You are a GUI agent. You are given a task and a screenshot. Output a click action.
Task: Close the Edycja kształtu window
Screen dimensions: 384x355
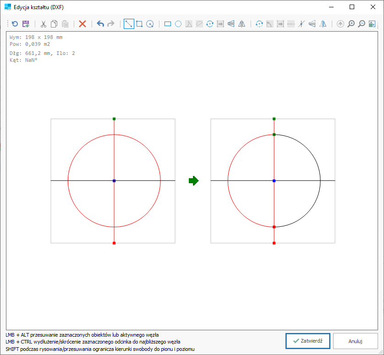click(x=373, y=7)
